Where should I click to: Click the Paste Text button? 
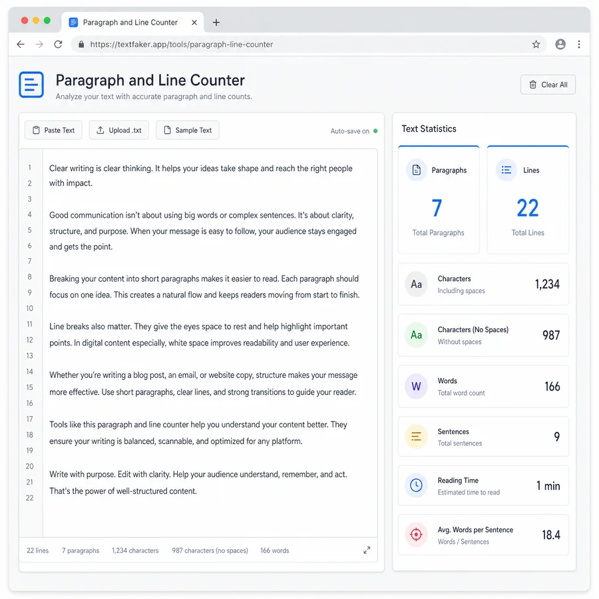pos(53,130)
